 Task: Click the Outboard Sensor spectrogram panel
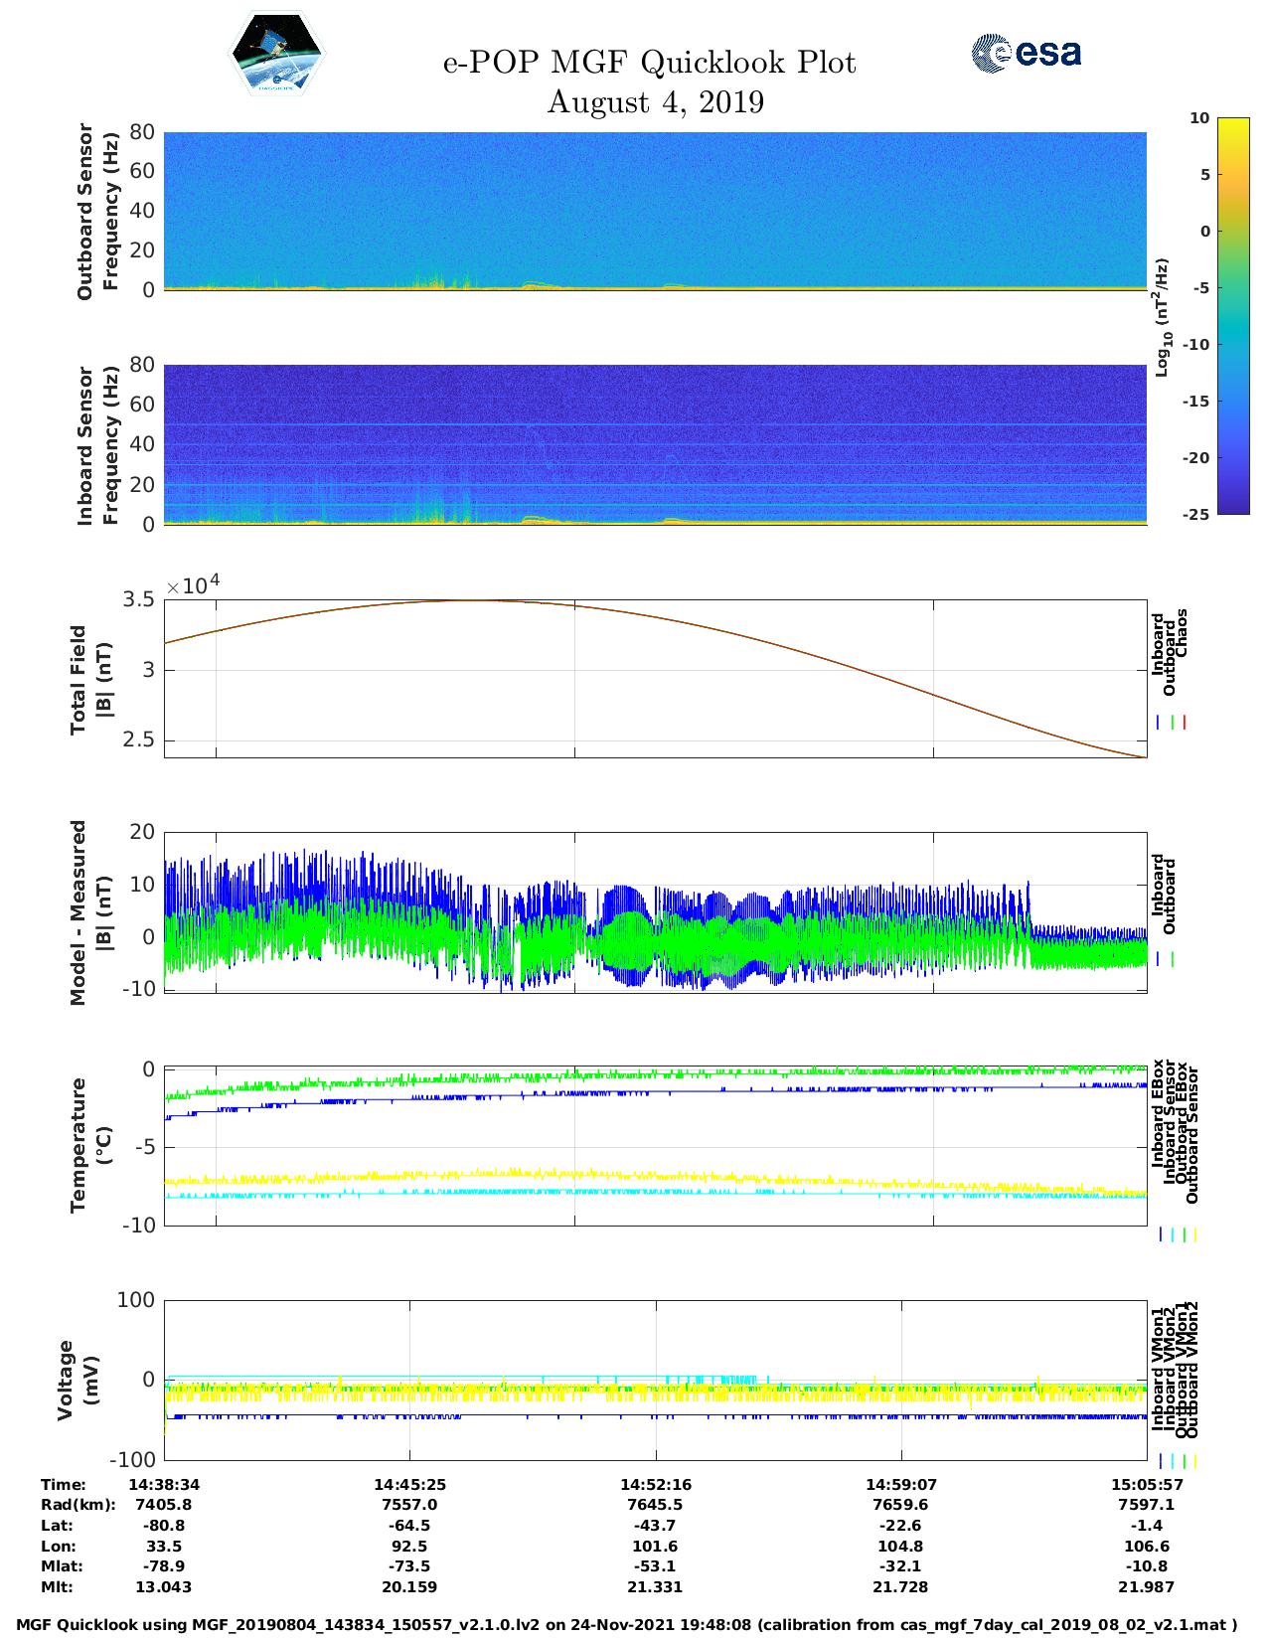(x=655, y=210)
